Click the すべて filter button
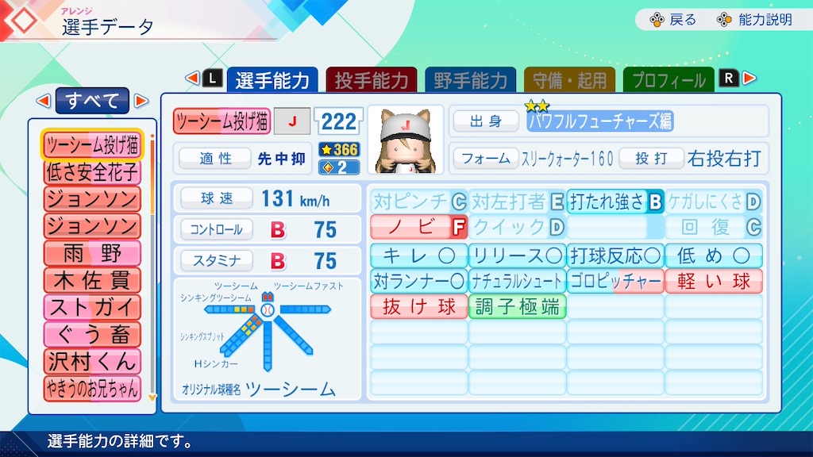Screen dimensions: 813x457 pyautogui.click(x=92, y=101)
